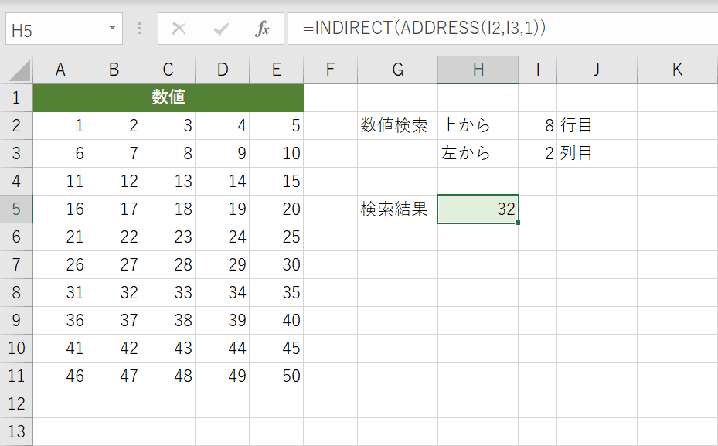Viewport: 718px width, 446px height.
Task: Click cell E8 containing 35
Action: pyautogui.click(x=276, y=292)
